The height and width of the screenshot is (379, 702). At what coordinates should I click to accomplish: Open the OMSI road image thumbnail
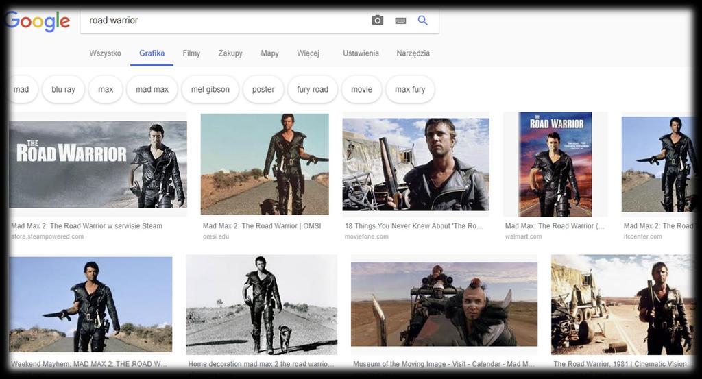tap(265, 164)
